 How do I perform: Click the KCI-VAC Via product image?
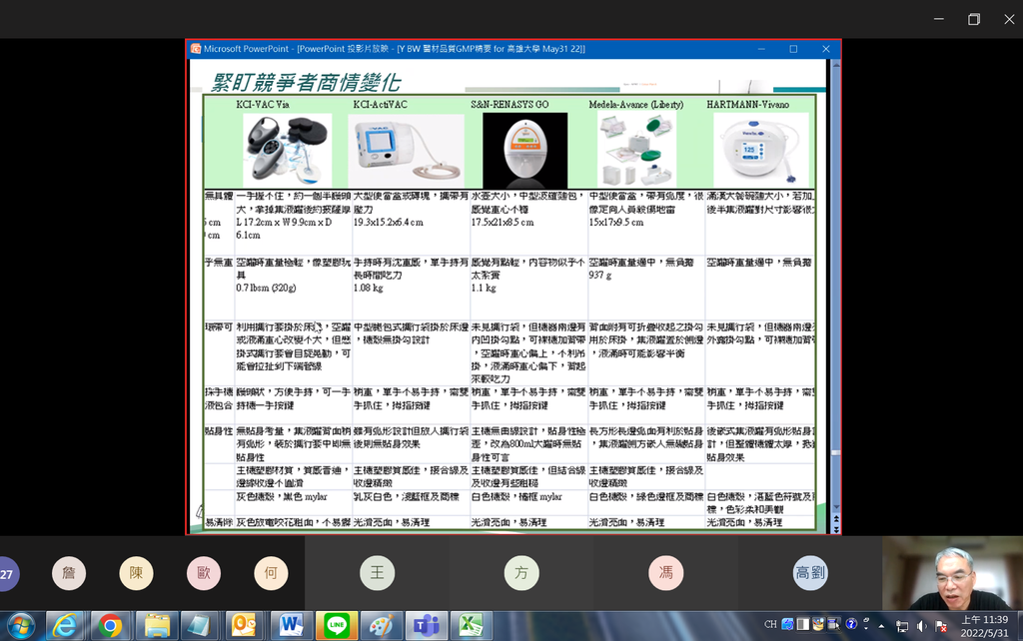coord(287,151)
